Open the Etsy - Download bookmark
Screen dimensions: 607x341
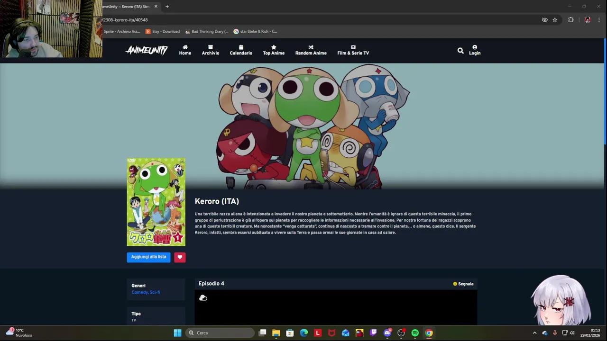[x=163, y=31]
